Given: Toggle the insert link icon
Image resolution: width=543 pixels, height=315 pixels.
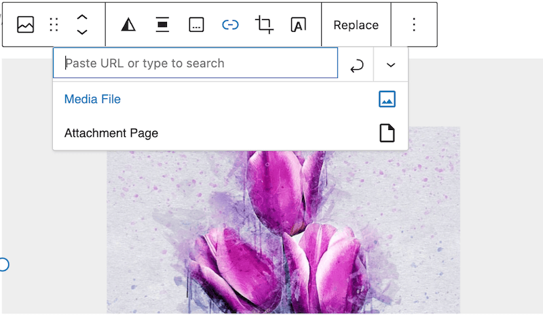Looking at the screenshot, I should tap(230, 24).
